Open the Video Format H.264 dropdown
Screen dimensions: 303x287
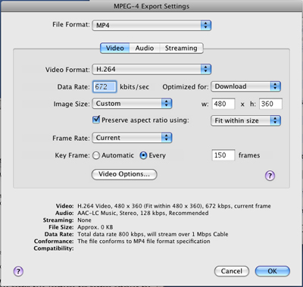(151, 69)
